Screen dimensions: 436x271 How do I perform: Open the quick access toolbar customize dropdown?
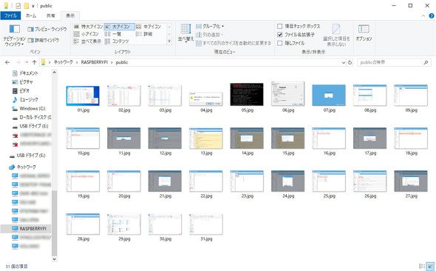(x=33, y=6)
